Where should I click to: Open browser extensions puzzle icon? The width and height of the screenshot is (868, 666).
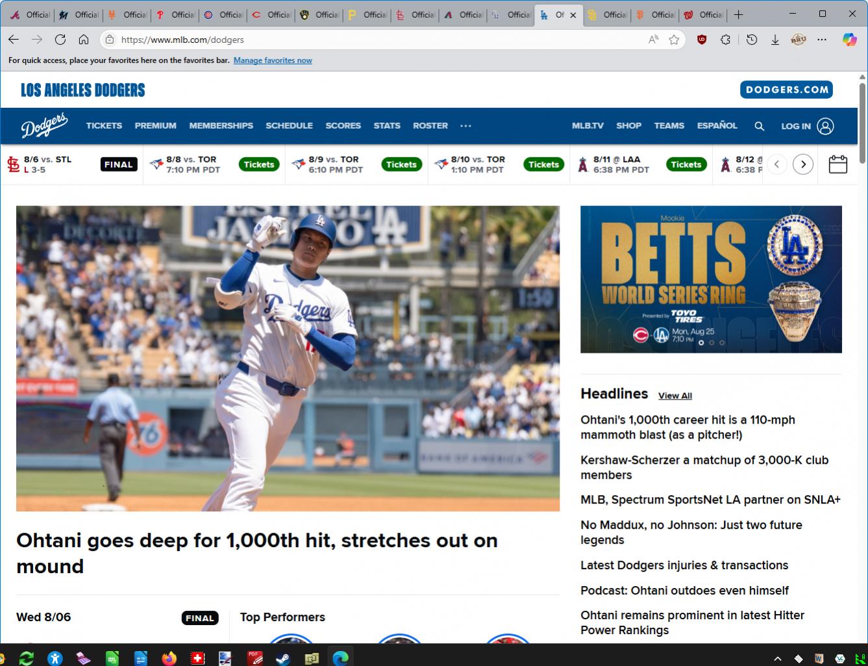pos(726,40)
